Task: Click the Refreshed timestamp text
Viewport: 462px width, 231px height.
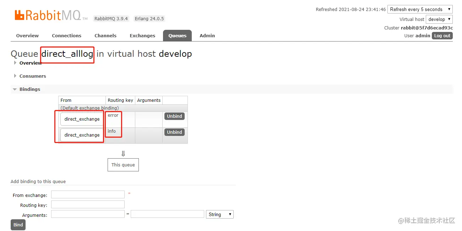Action: [x=350, y=9]
